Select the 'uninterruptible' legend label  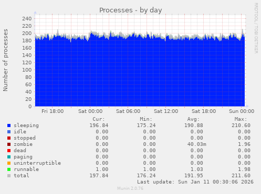(x=37, y=163)
